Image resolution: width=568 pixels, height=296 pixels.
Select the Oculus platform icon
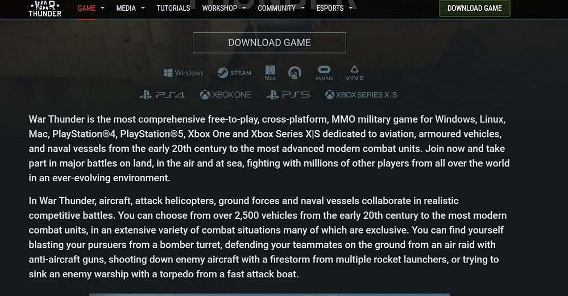click(x=324, y=73)
